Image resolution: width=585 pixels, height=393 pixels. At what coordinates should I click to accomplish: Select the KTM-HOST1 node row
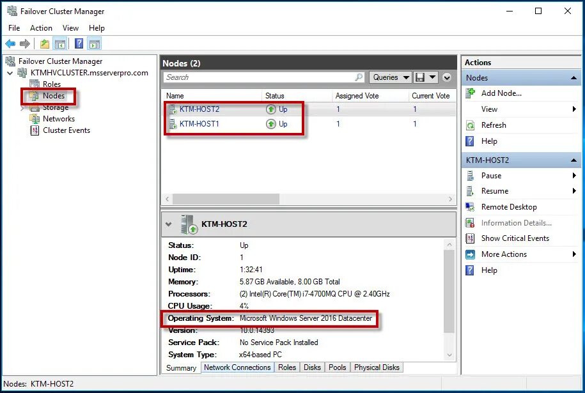click(x=309, y=124)
